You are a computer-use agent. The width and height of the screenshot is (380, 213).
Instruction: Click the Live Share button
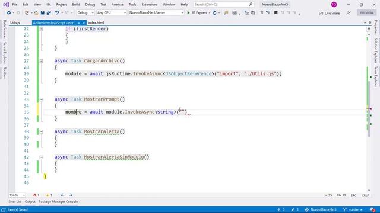click(x=330, y=13)
